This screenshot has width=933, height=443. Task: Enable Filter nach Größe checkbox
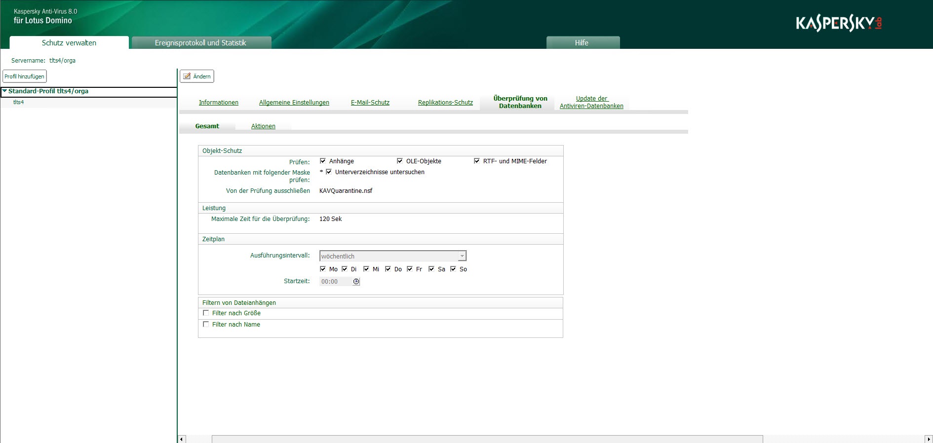click(x=206, y=313)
